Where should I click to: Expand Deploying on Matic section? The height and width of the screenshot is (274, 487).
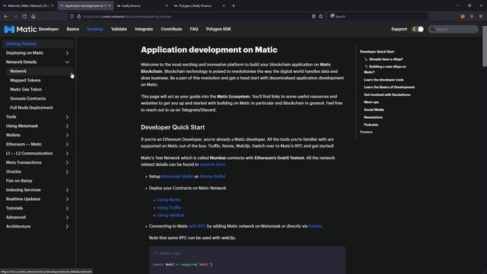67,53
